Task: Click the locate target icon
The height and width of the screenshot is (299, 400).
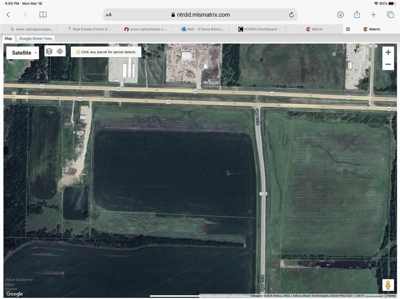Action: [60, 51]
